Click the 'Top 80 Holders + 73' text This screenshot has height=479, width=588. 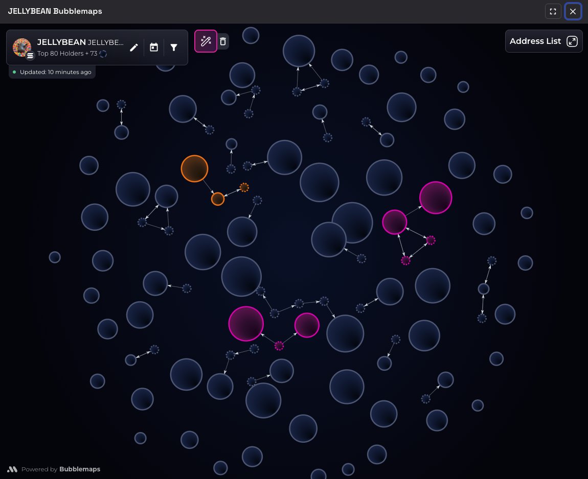click(67, 54)
